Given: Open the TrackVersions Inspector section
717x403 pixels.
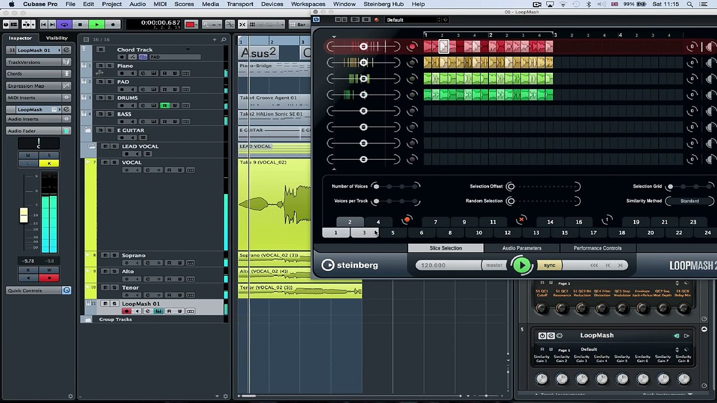Looking at the screenshot, I should 39,62.
